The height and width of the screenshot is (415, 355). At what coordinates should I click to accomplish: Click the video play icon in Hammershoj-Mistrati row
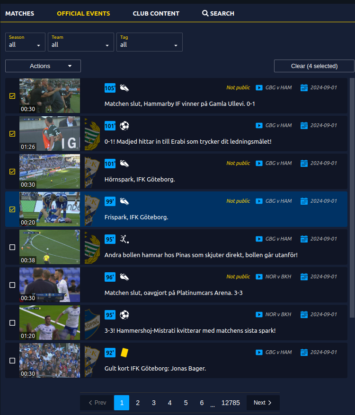click(x=259, y=315)
